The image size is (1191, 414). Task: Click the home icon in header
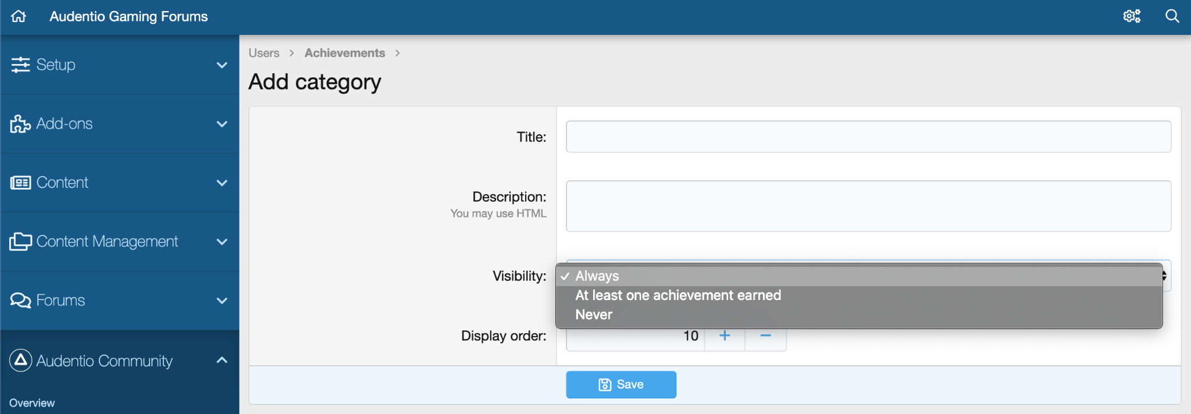[19, 16]
